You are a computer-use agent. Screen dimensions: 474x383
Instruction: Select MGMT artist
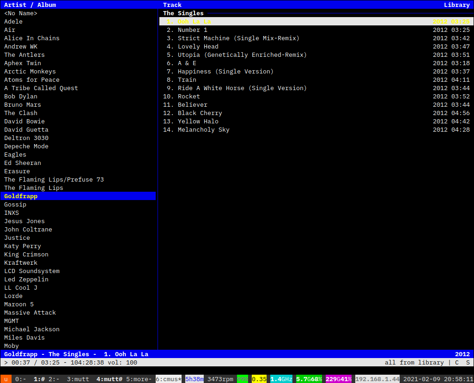pos(78,321)
